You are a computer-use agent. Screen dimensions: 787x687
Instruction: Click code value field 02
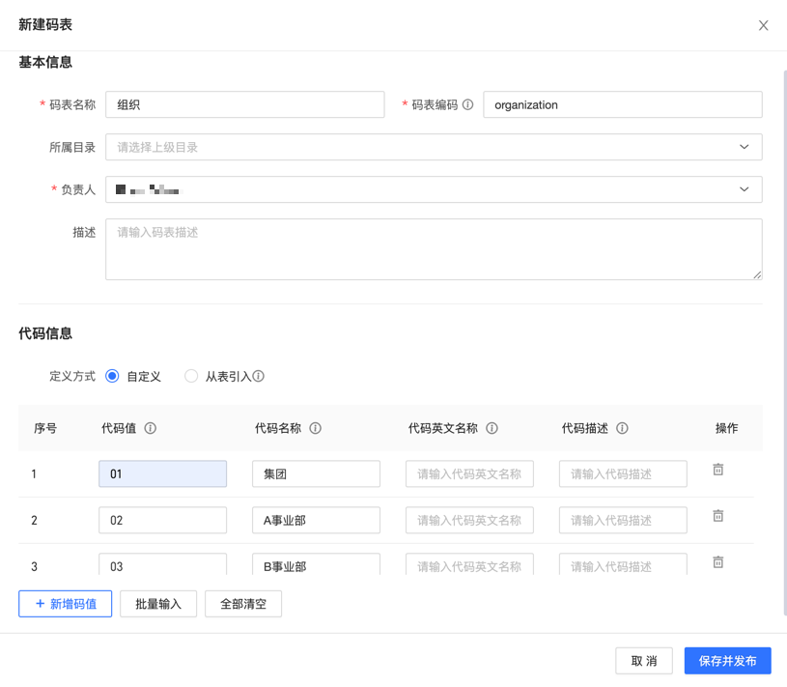pos(162,520)
